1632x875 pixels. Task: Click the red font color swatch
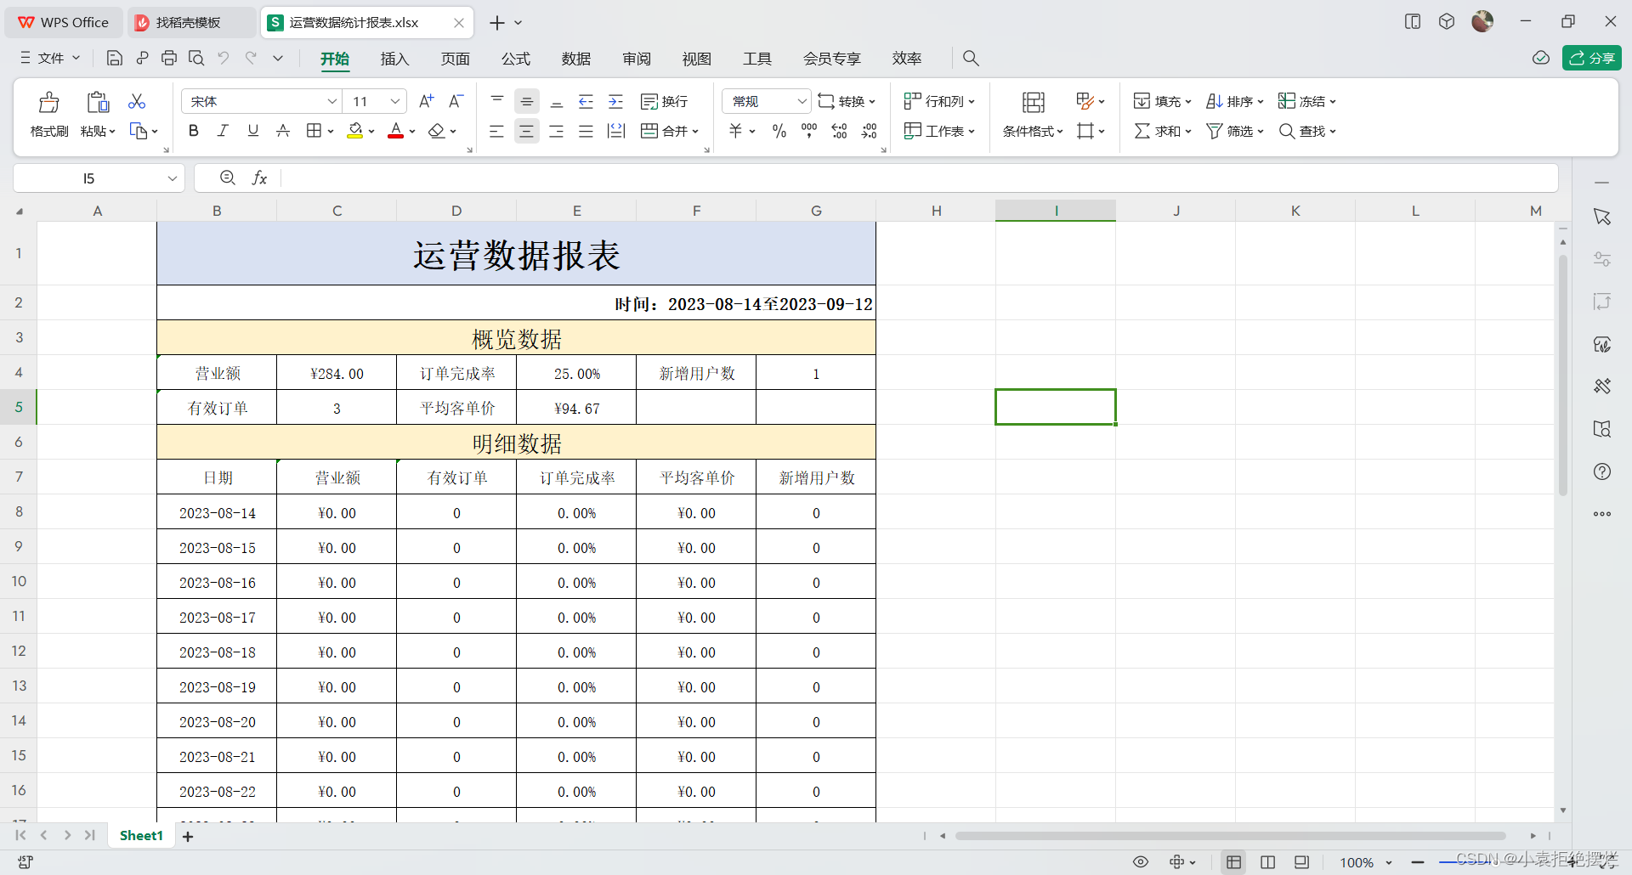click(x=395, y=131)
